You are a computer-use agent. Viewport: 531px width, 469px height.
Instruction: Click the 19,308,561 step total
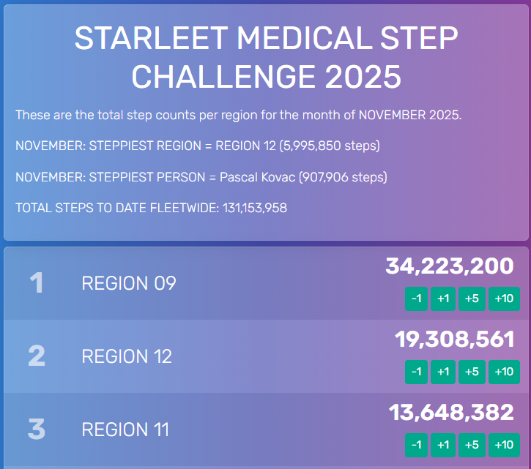tap(454, 339)
